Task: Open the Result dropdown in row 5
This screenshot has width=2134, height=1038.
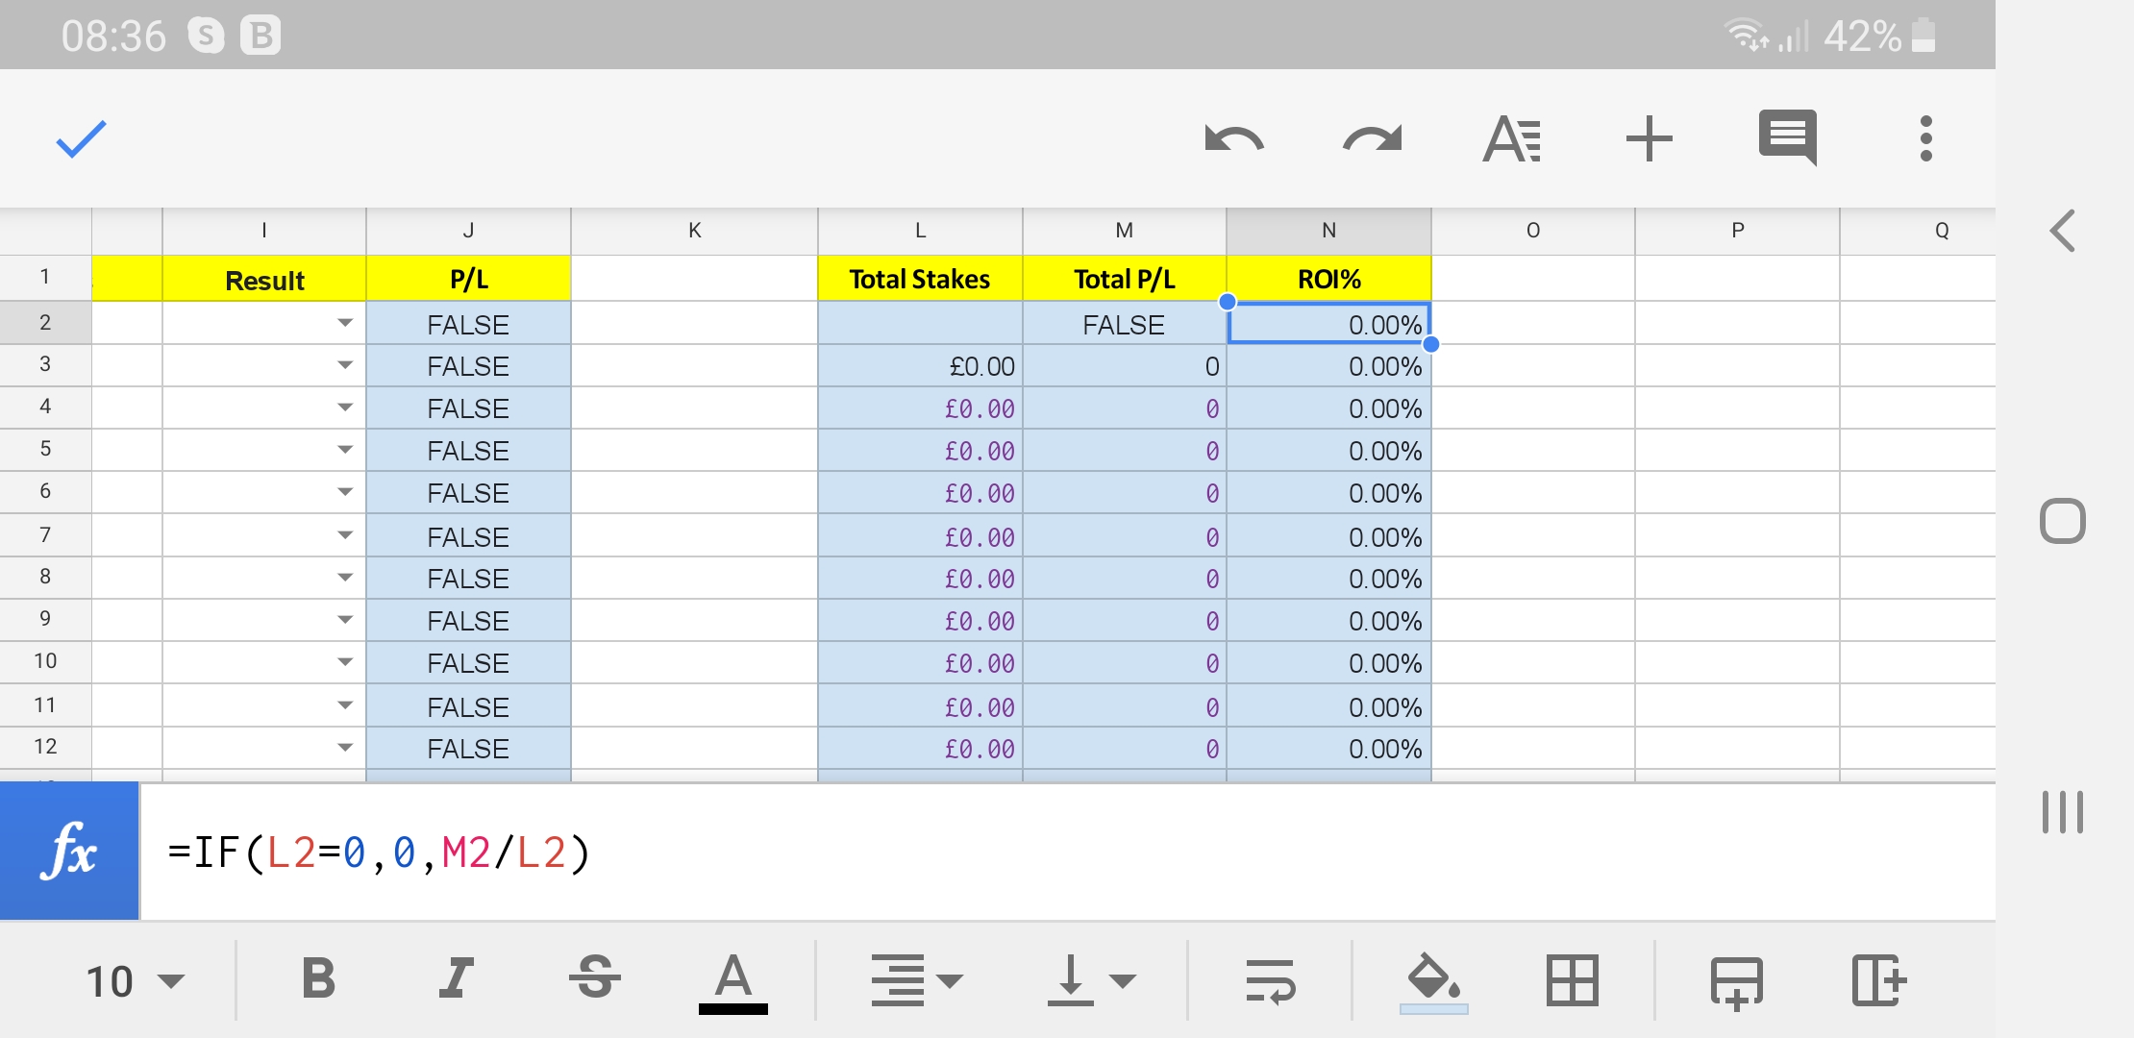Action: (345, 450)
